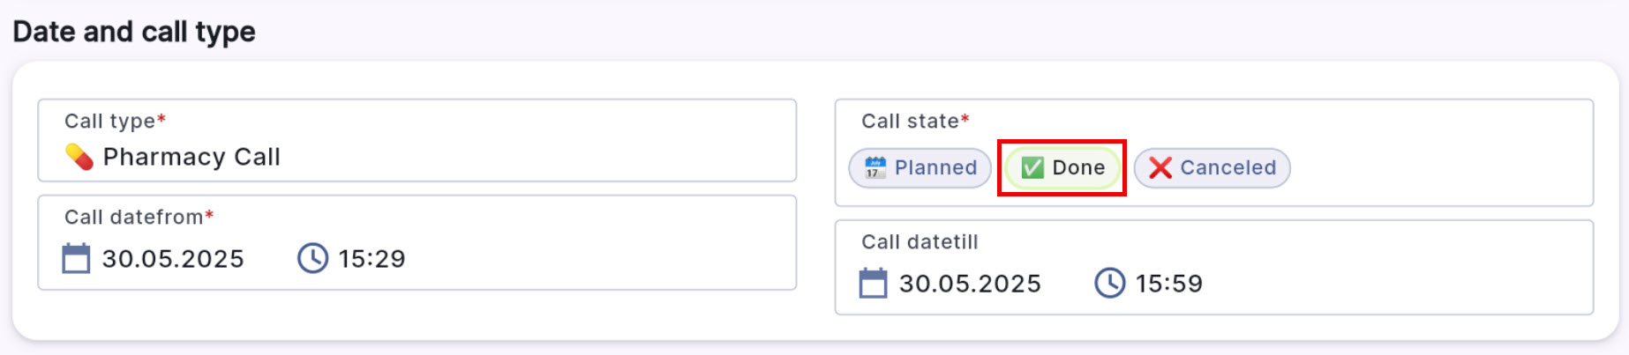Edit the Call datefrom date 30.05.2025
The width and height of the screenshot is (1629, 355).
(173, 259)
